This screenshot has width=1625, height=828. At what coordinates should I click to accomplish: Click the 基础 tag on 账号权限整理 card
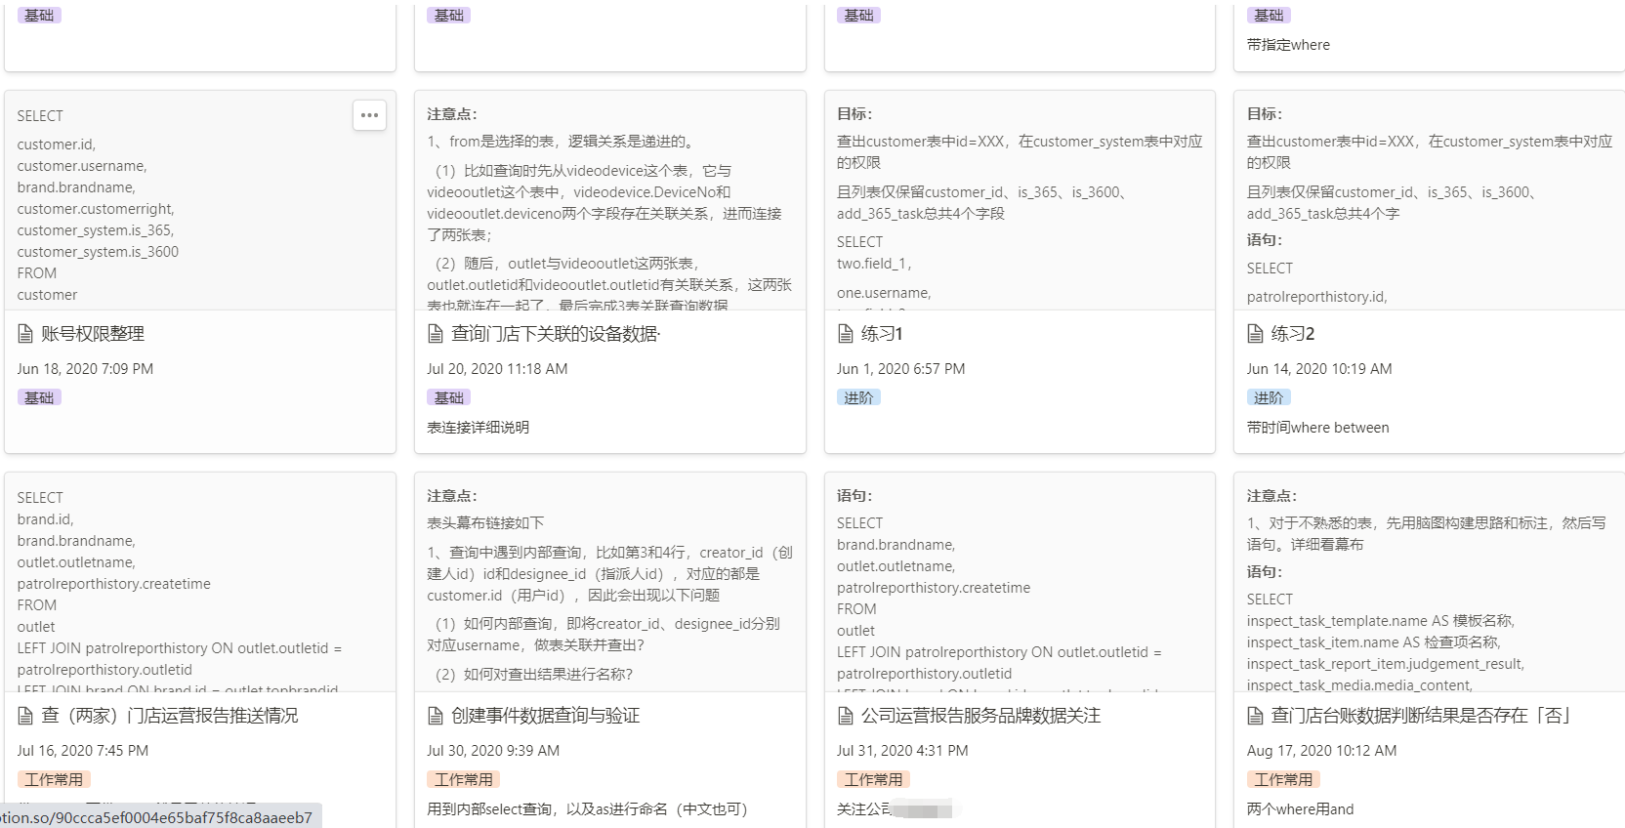pyautogui.click(x=39, y=397)
